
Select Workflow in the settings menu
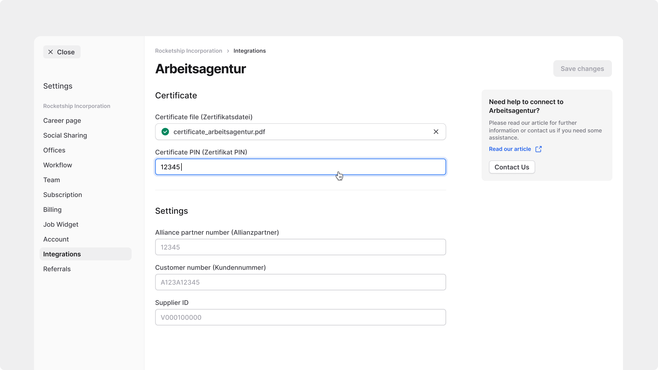pyautogui.click(x=58, y=165)
